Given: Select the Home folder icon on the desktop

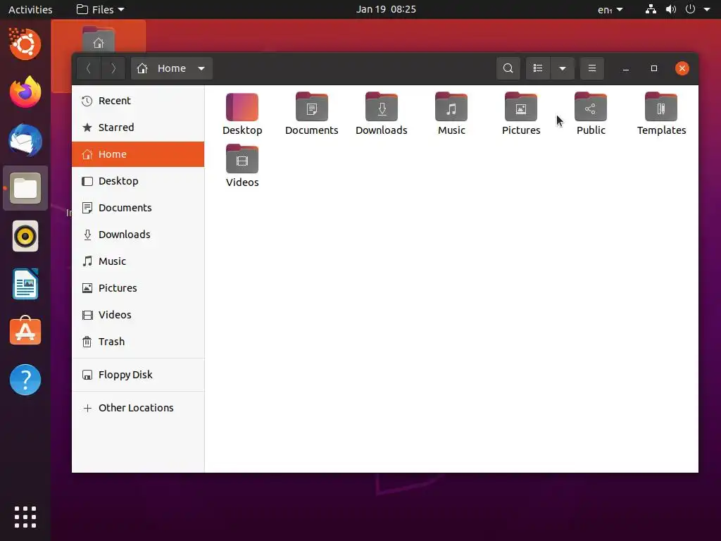Looking at the screenshot, I should click(x=99, y=39).
